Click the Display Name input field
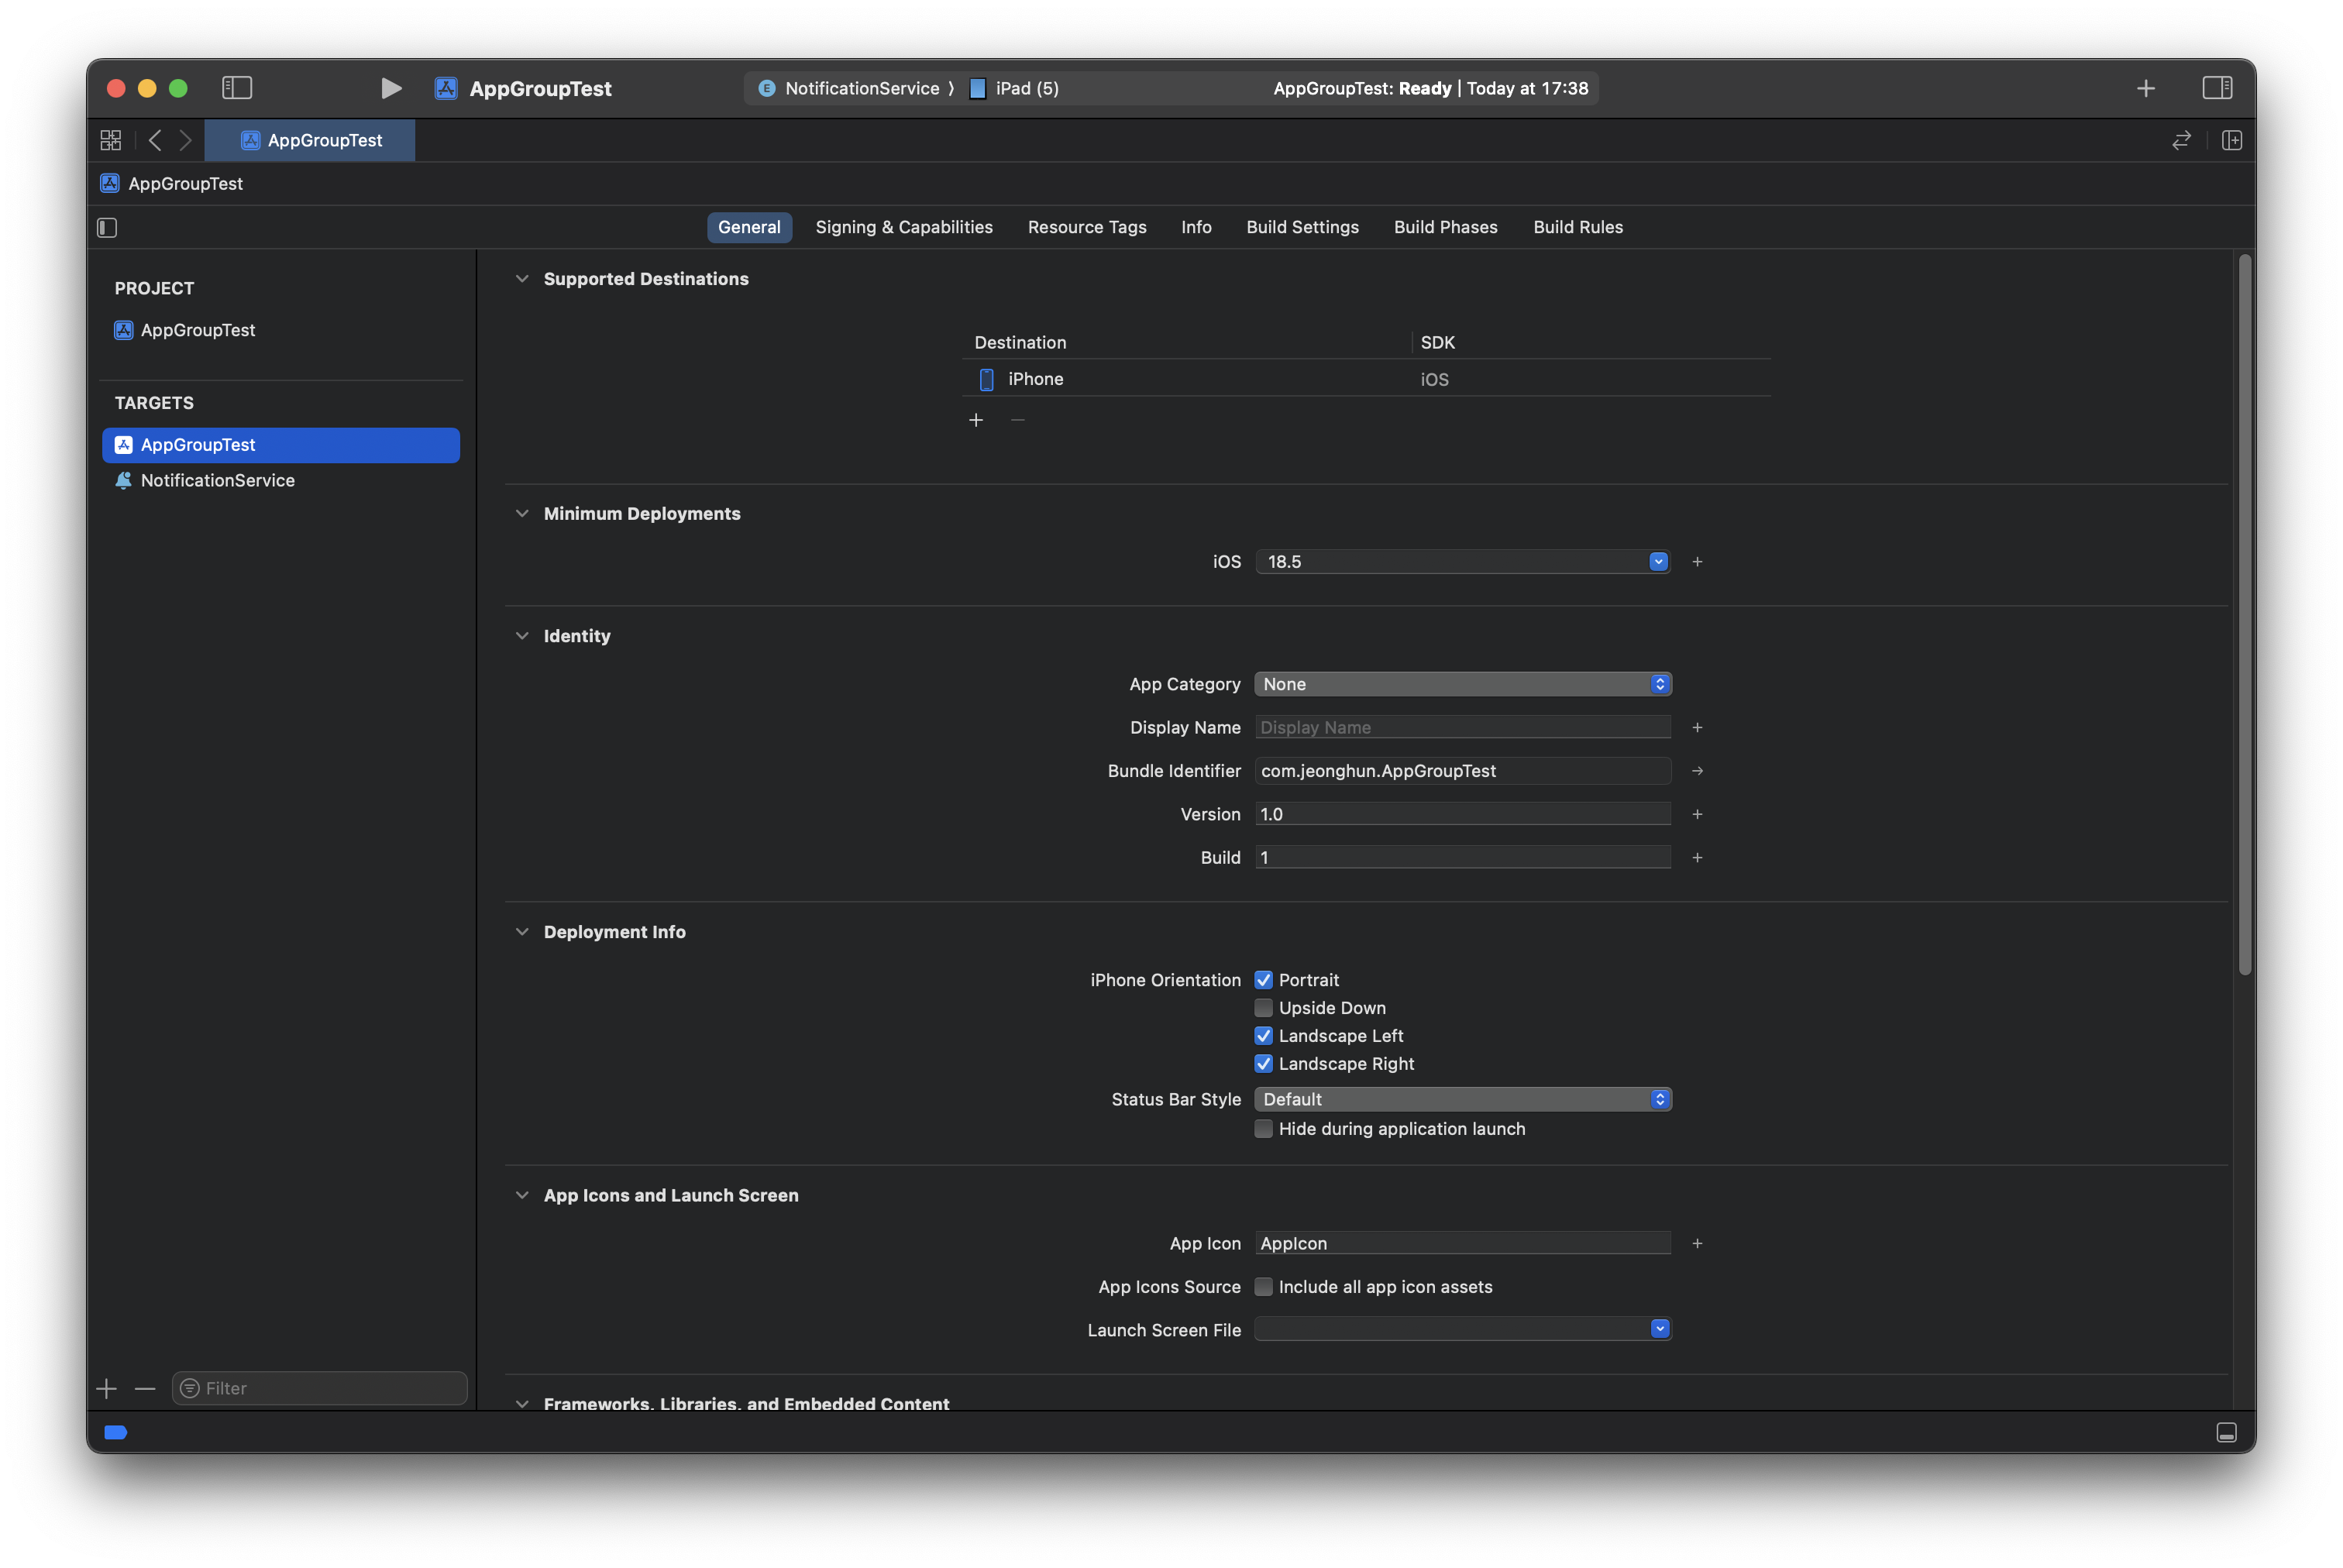The width and height of the screenshot is (2343, 1568). pyautogui.click(x=1462, y=728)
